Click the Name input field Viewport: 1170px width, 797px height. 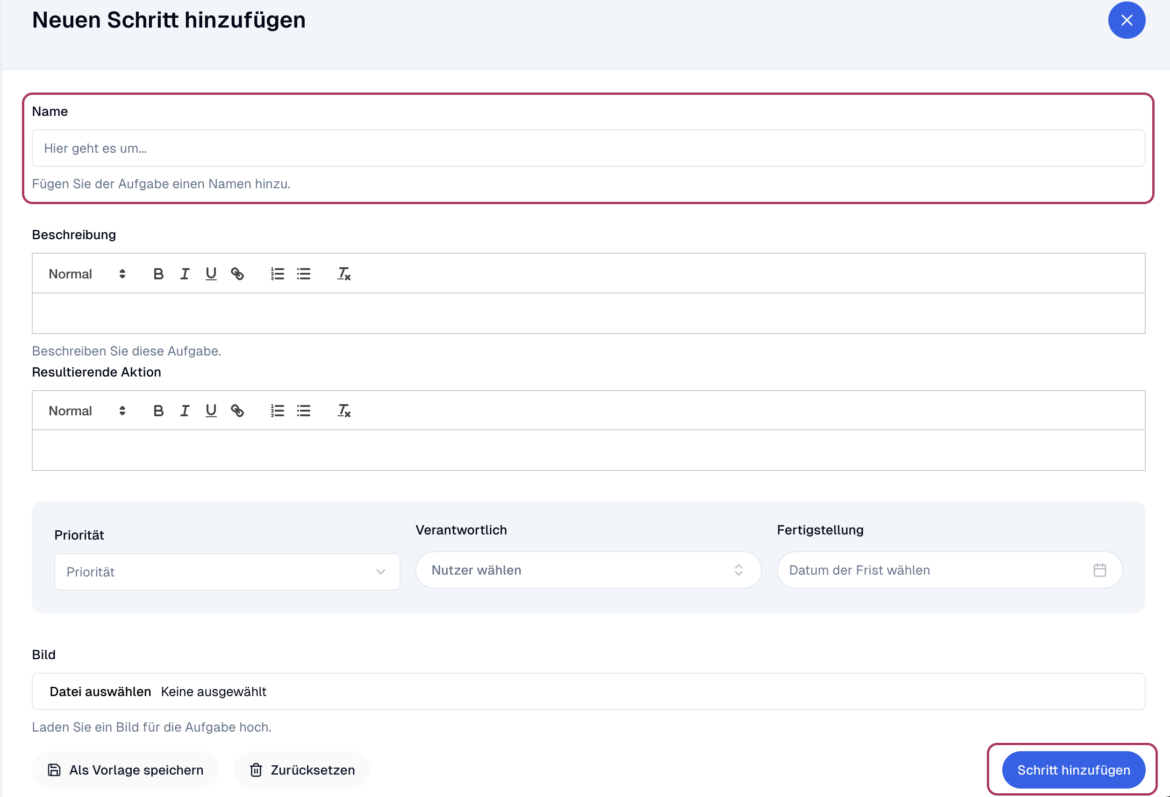point(588,148)
